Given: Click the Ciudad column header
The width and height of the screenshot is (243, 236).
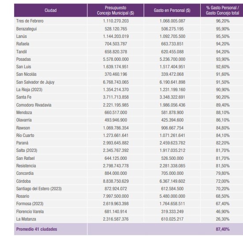Looking at the screenshot, I should [x=51, y=11].
